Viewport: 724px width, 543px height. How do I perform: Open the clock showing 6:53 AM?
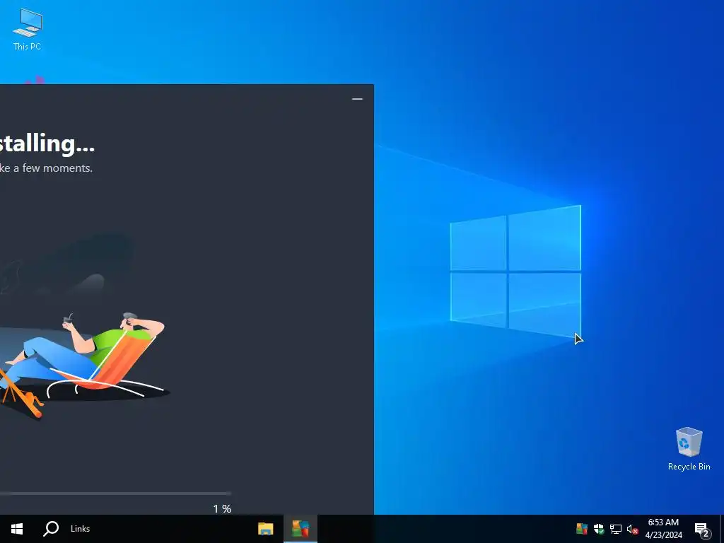tap(663, 529)
